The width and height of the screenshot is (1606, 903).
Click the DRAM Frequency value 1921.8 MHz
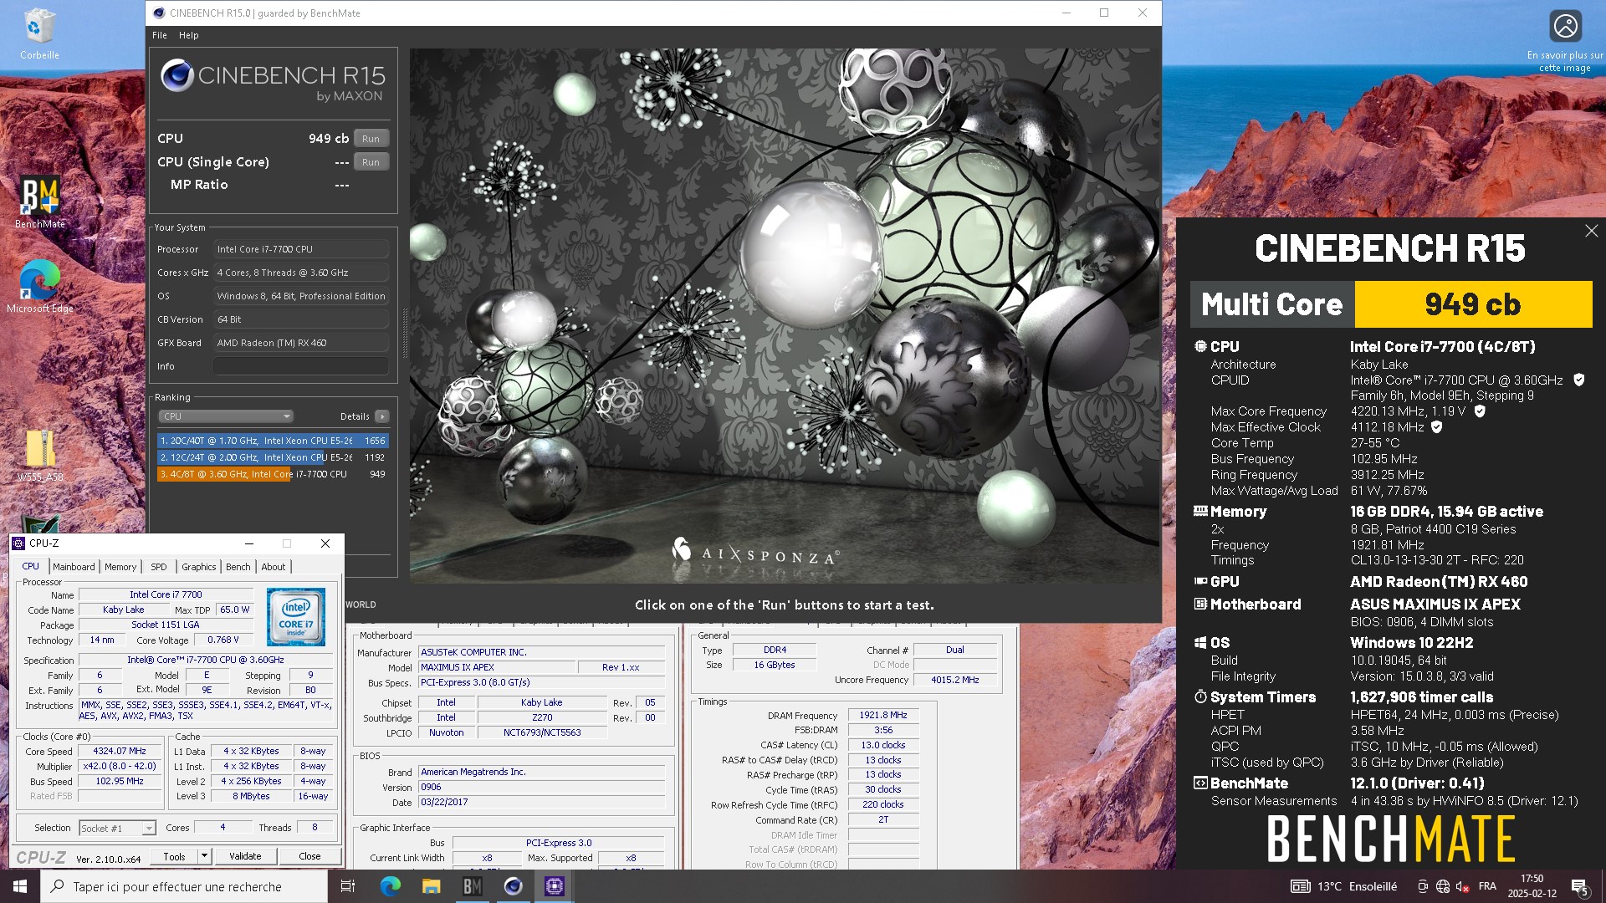(x=883, y=715)
